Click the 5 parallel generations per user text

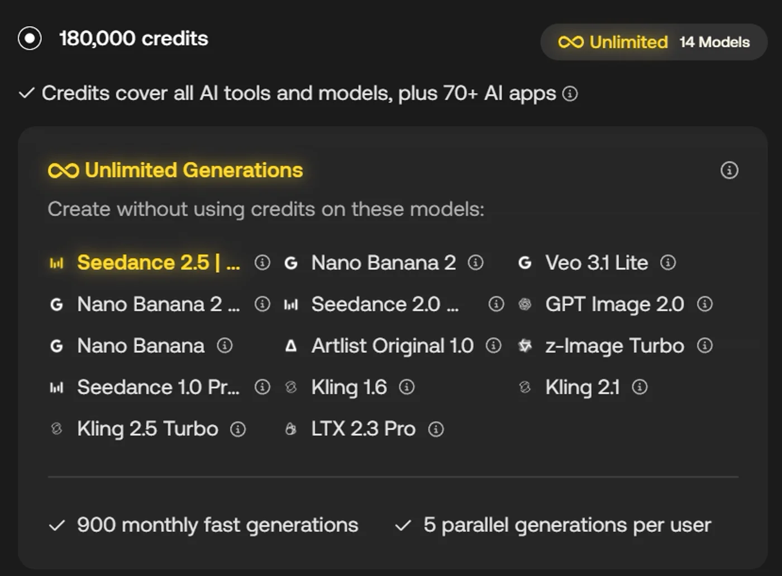(x=567, y=525)
